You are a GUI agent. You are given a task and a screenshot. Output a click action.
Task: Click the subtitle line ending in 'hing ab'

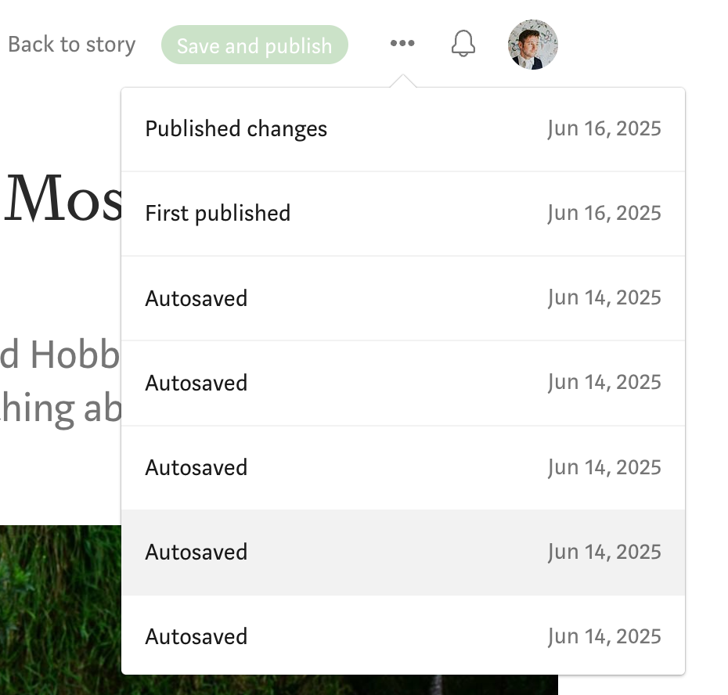click(60, 409)
